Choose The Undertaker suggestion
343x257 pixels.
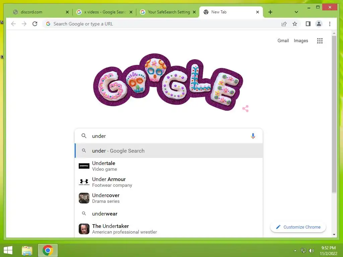pos(169,229)
